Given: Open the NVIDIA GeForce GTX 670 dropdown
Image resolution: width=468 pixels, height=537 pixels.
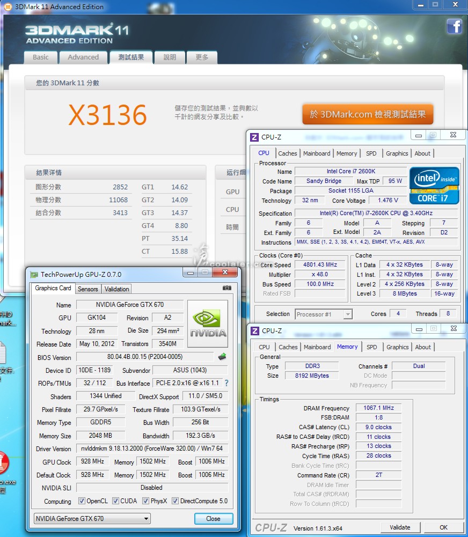Looking at the screenshot, I should pos(92,519).
